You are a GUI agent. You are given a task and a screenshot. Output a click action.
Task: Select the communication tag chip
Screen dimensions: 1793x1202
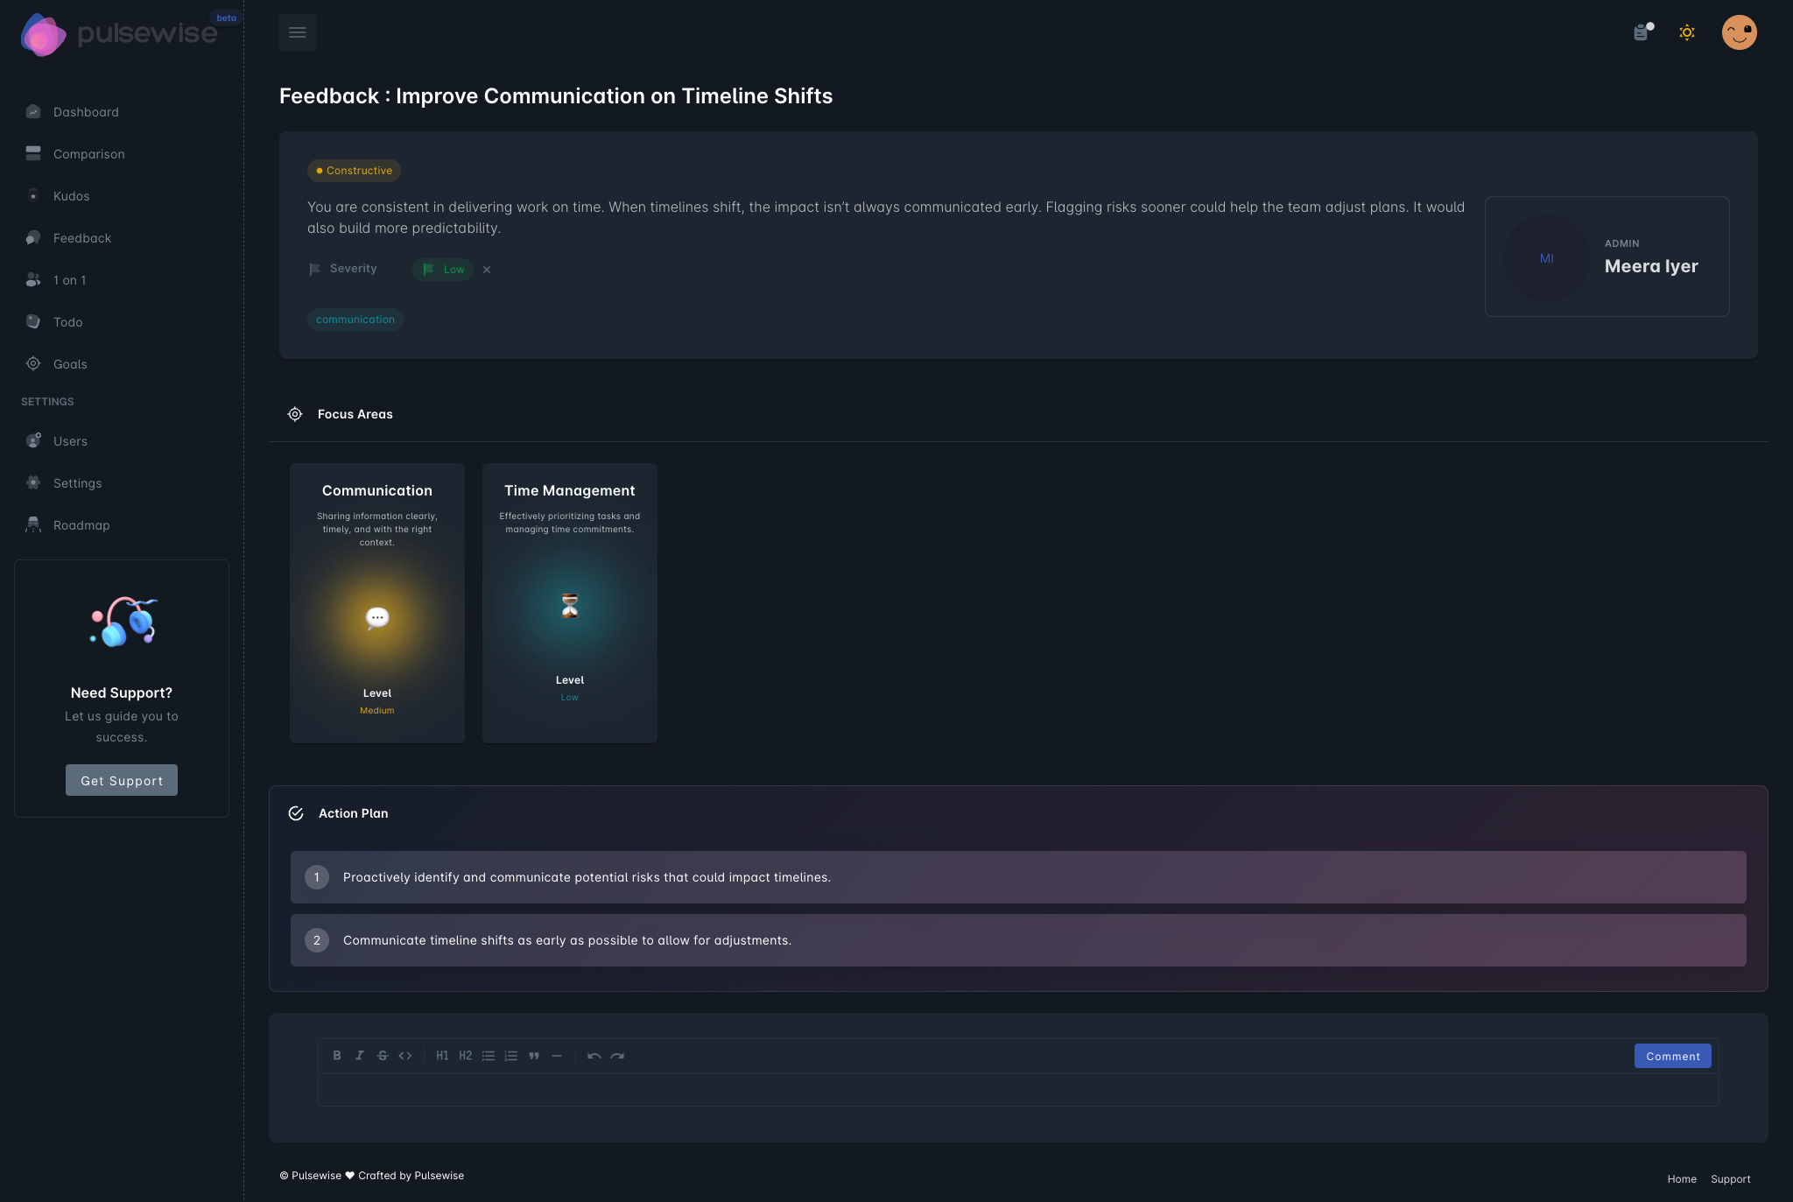click(355, 319)
